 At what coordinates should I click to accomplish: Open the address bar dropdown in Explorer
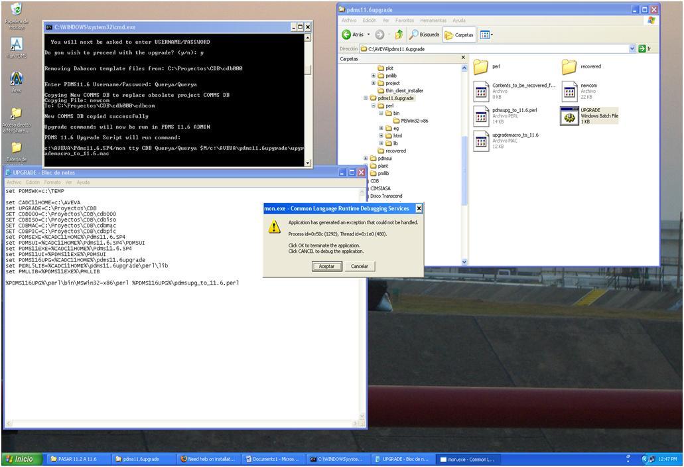point(632,49)
